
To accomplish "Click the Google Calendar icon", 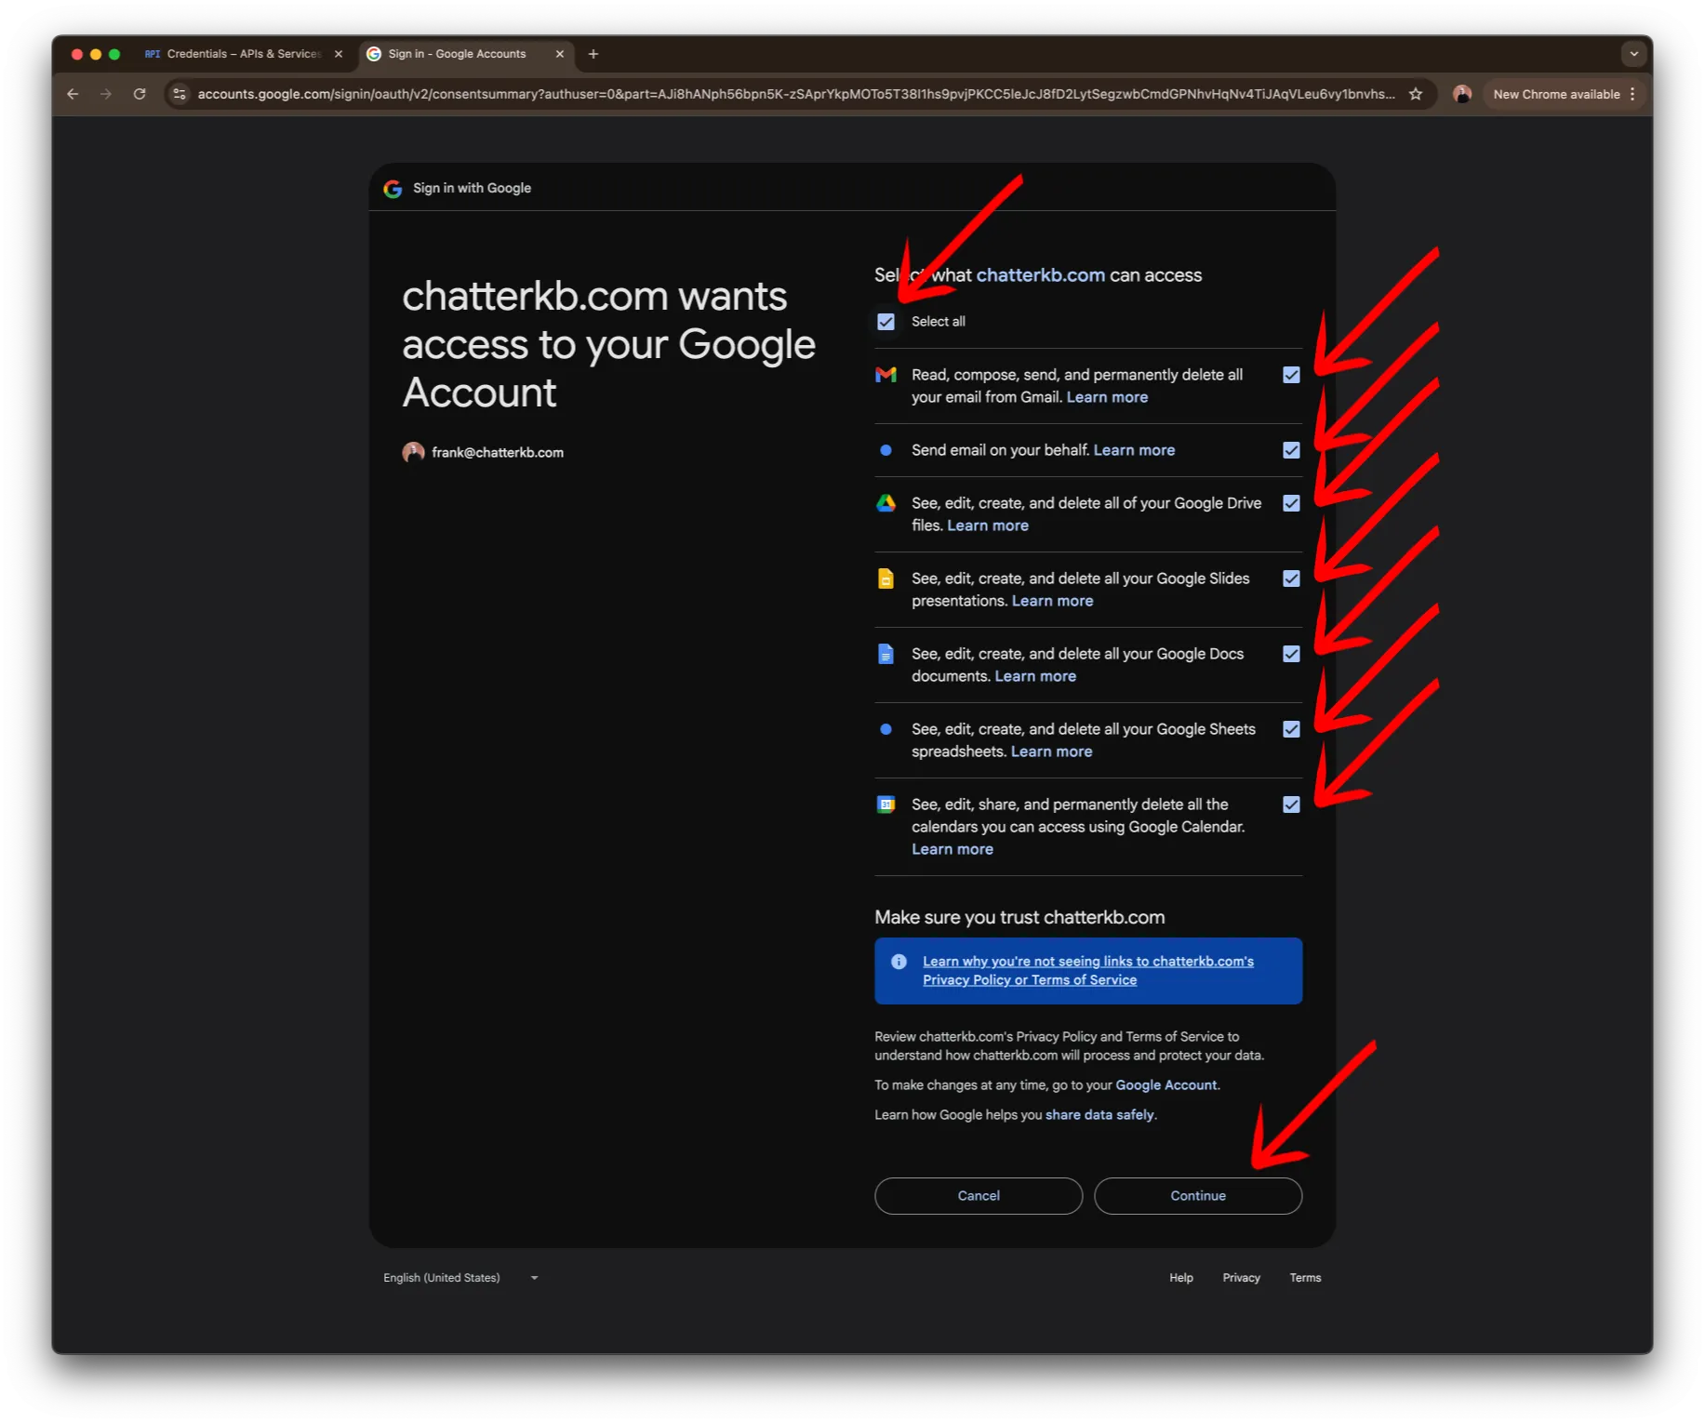I will (x=886, y=805).
